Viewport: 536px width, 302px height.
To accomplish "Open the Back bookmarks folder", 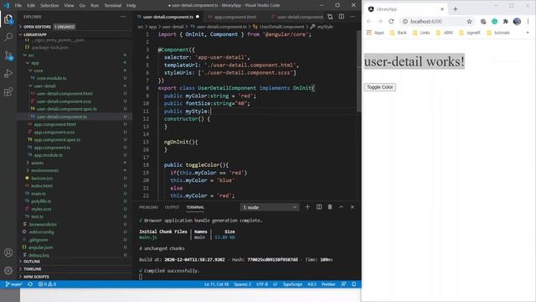I will pyautogui.click(x=399, y=33).
